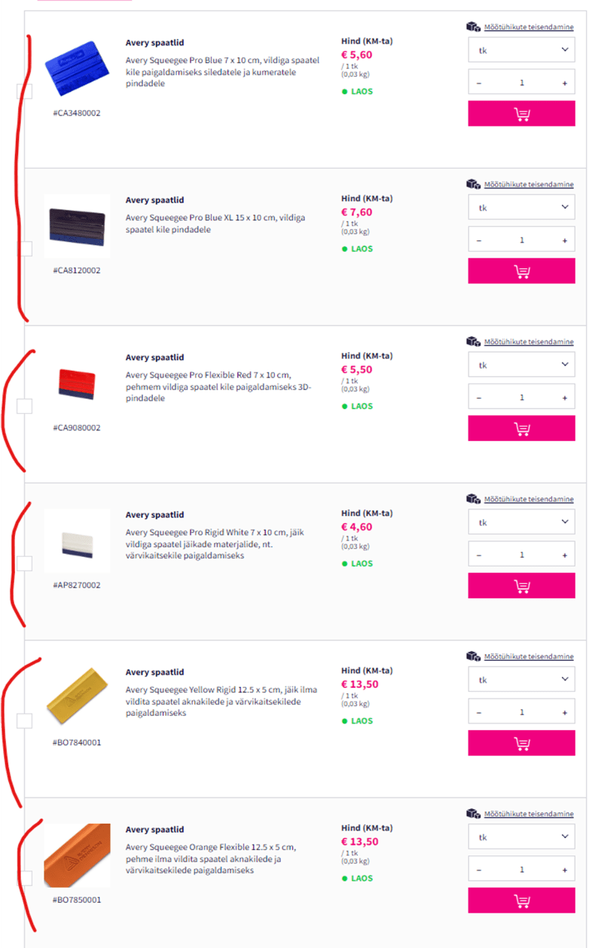The image size is (598, 948).
Task: Open tk unit dropdown for Pro Blue XL
Action: [x=521, y=207]
